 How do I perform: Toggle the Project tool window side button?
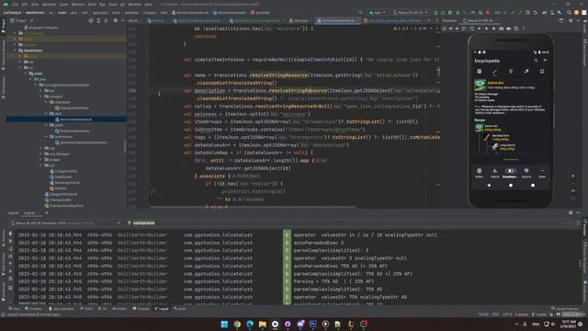point(3,27)
